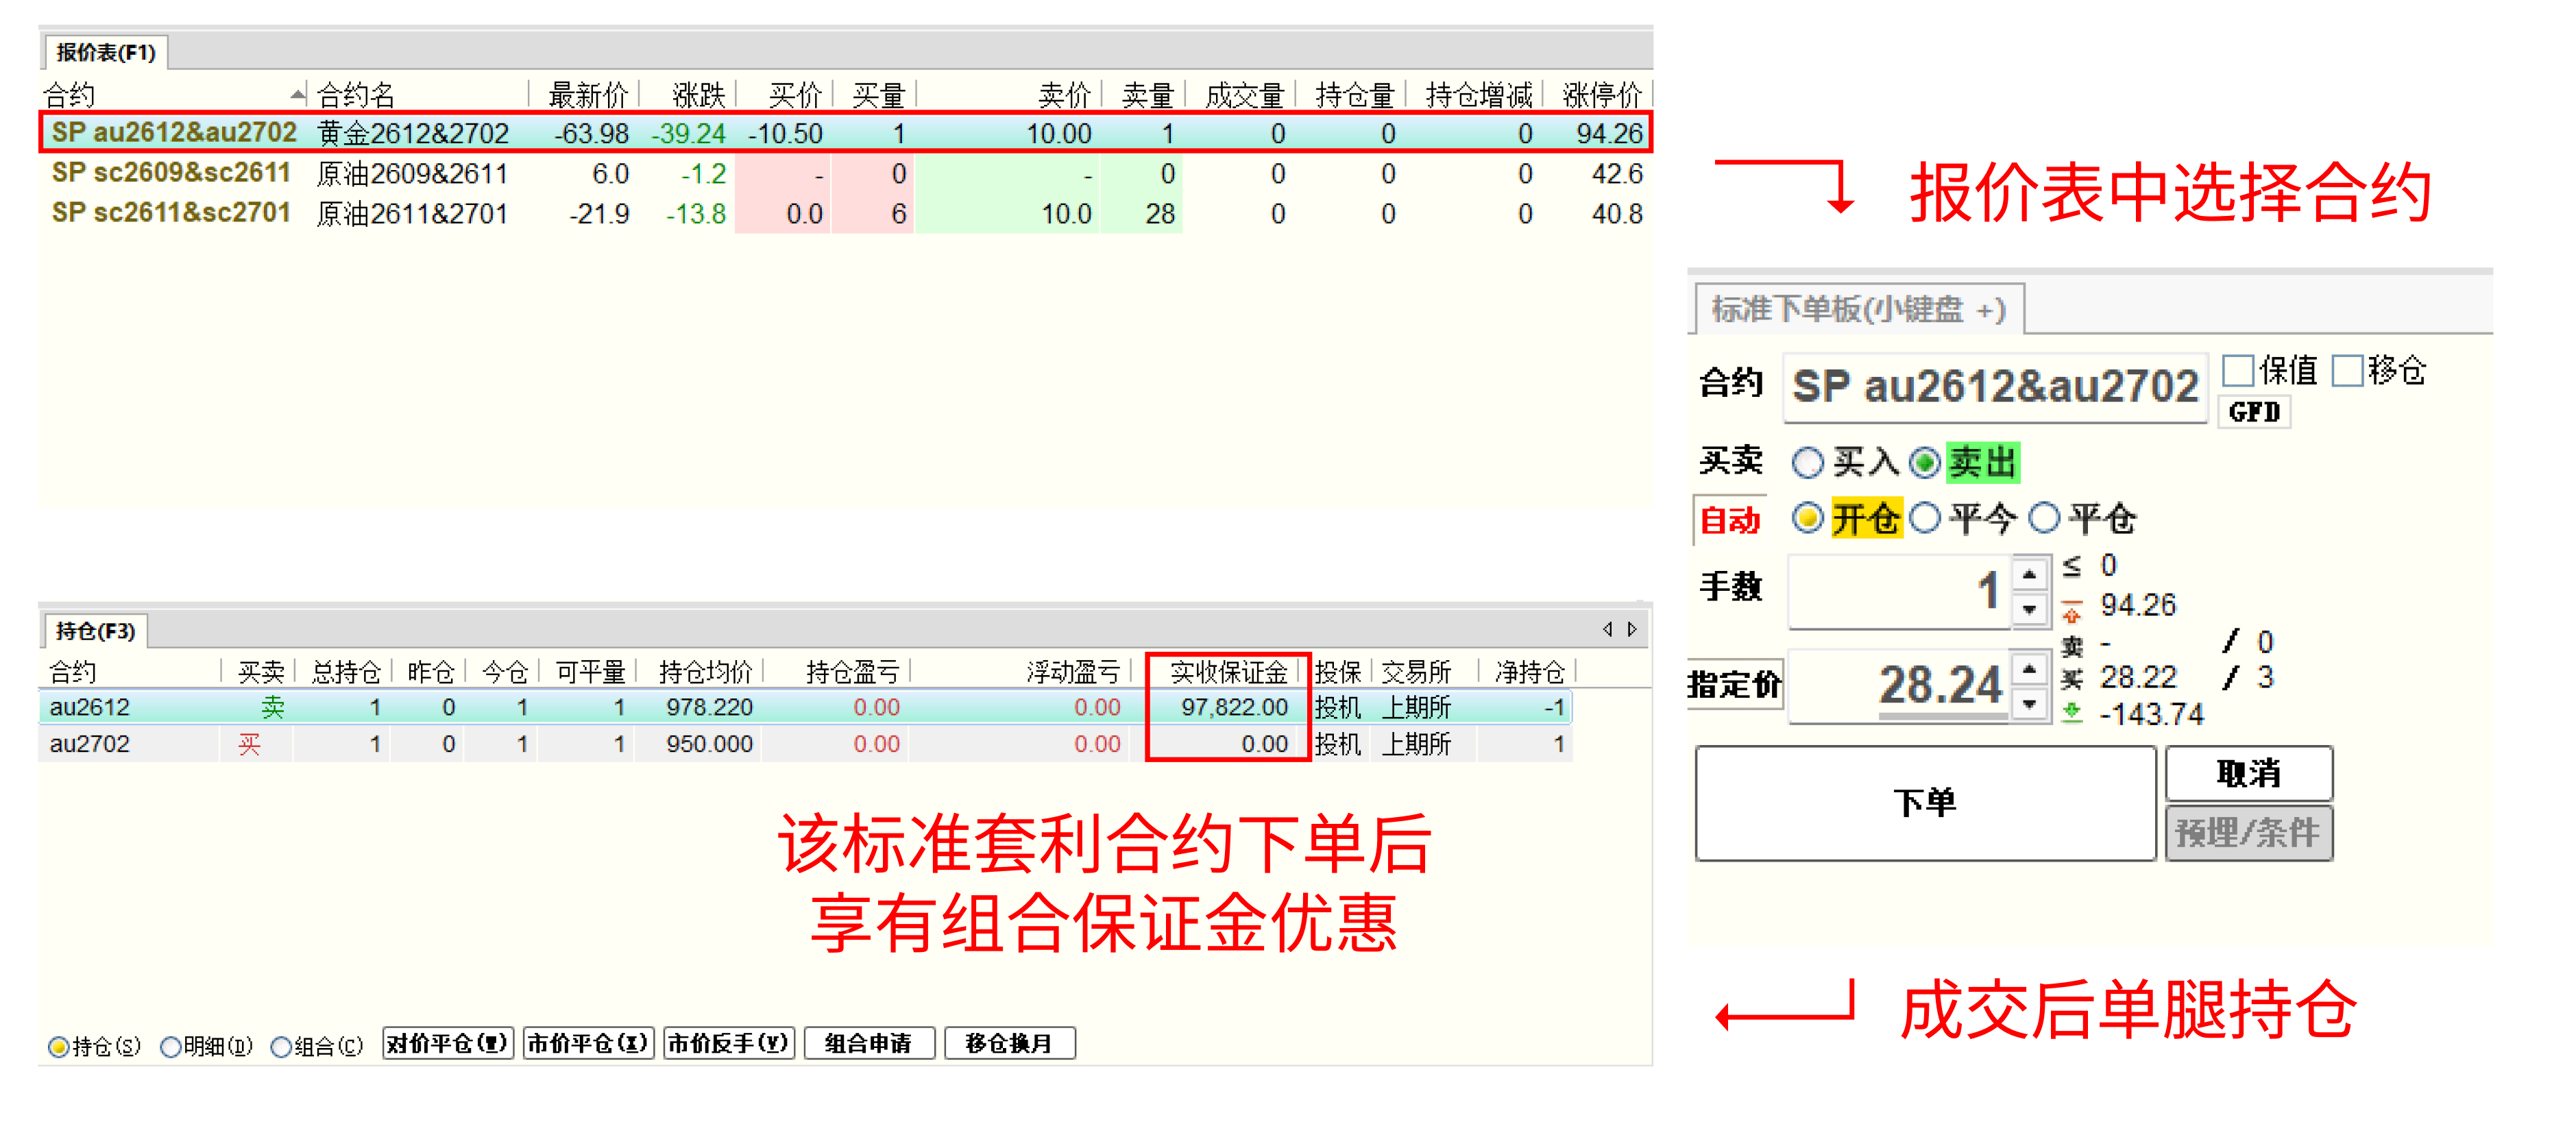
Task: Switch to the 报价表(F1) tab
Action: click(x=106, y=52)
